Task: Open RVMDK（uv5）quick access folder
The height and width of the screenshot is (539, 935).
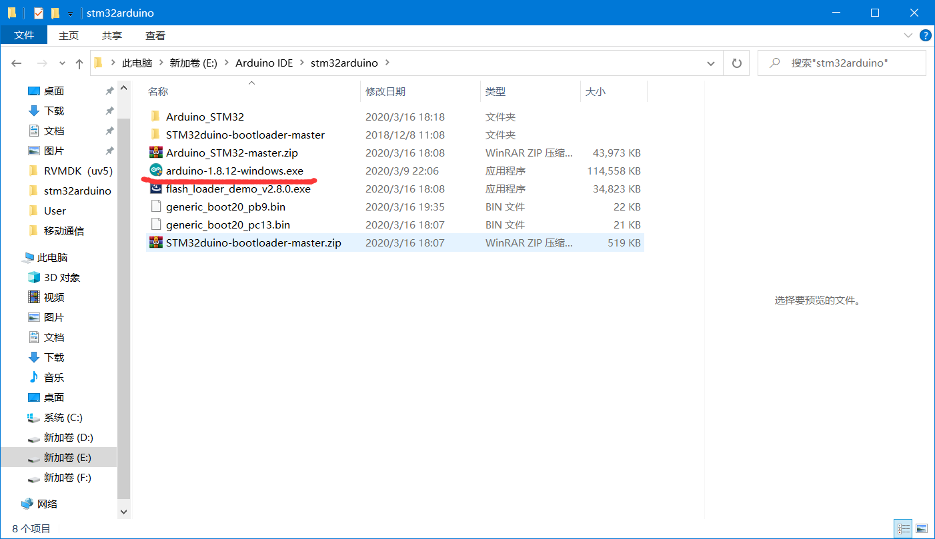Action: click(x=78, y=171)
